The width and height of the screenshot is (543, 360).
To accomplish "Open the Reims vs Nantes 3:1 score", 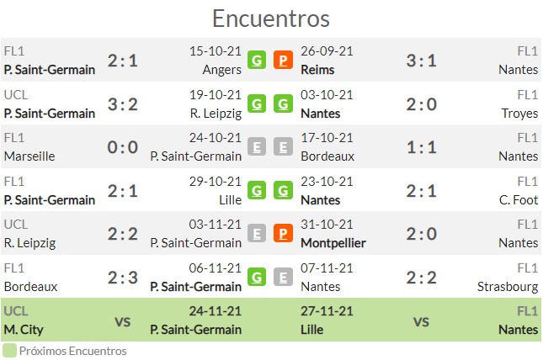I will tap(421, 61).
